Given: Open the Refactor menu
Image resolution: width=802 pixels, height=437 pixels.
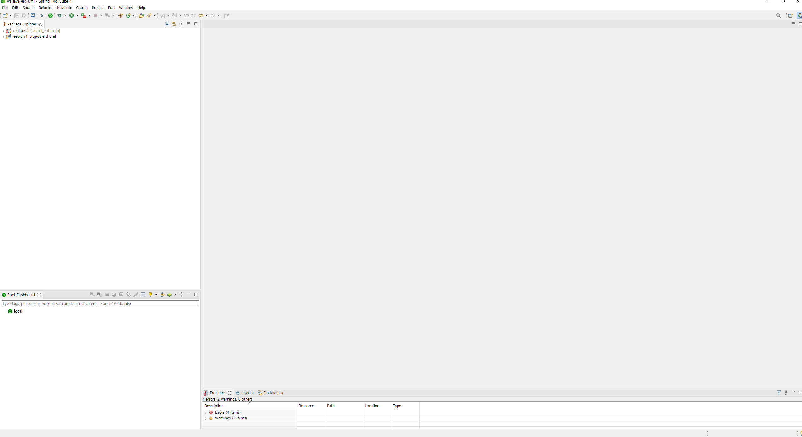Looking at the screenshot, I should pyautogui.click(x=46, y=8).
